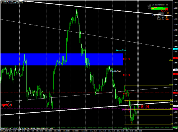Click the 23.6 Fibonacci level label
This screenshot has height=132, width=178.
[x=171, y=115]
